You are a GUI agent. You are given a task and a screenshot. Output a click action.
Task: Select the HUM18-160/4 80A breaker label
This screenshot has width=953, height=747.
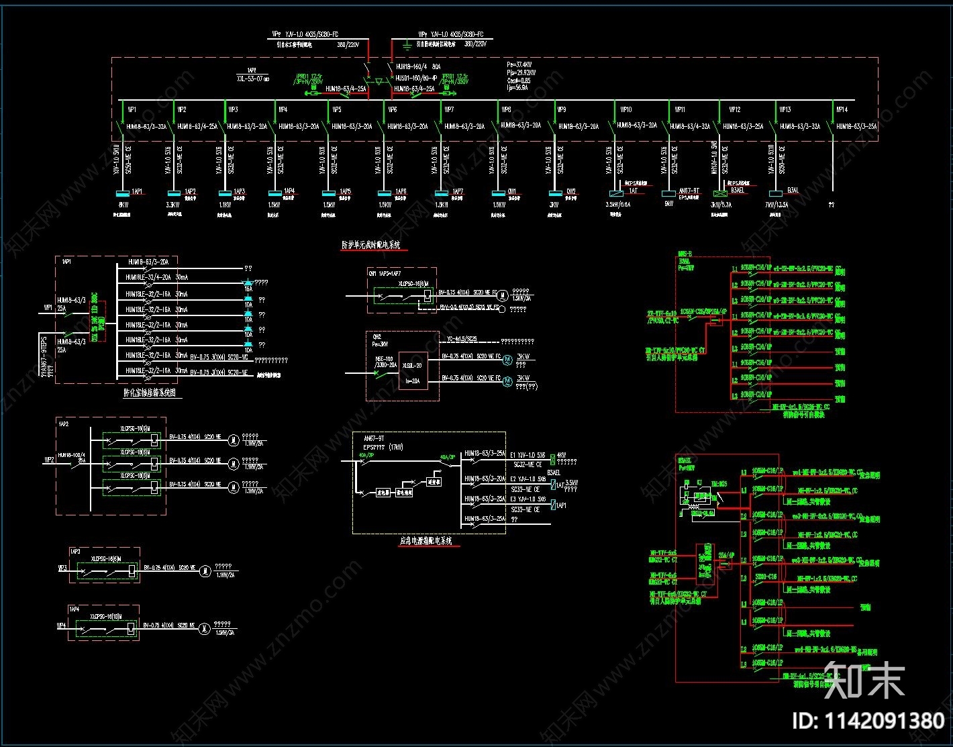418,67
